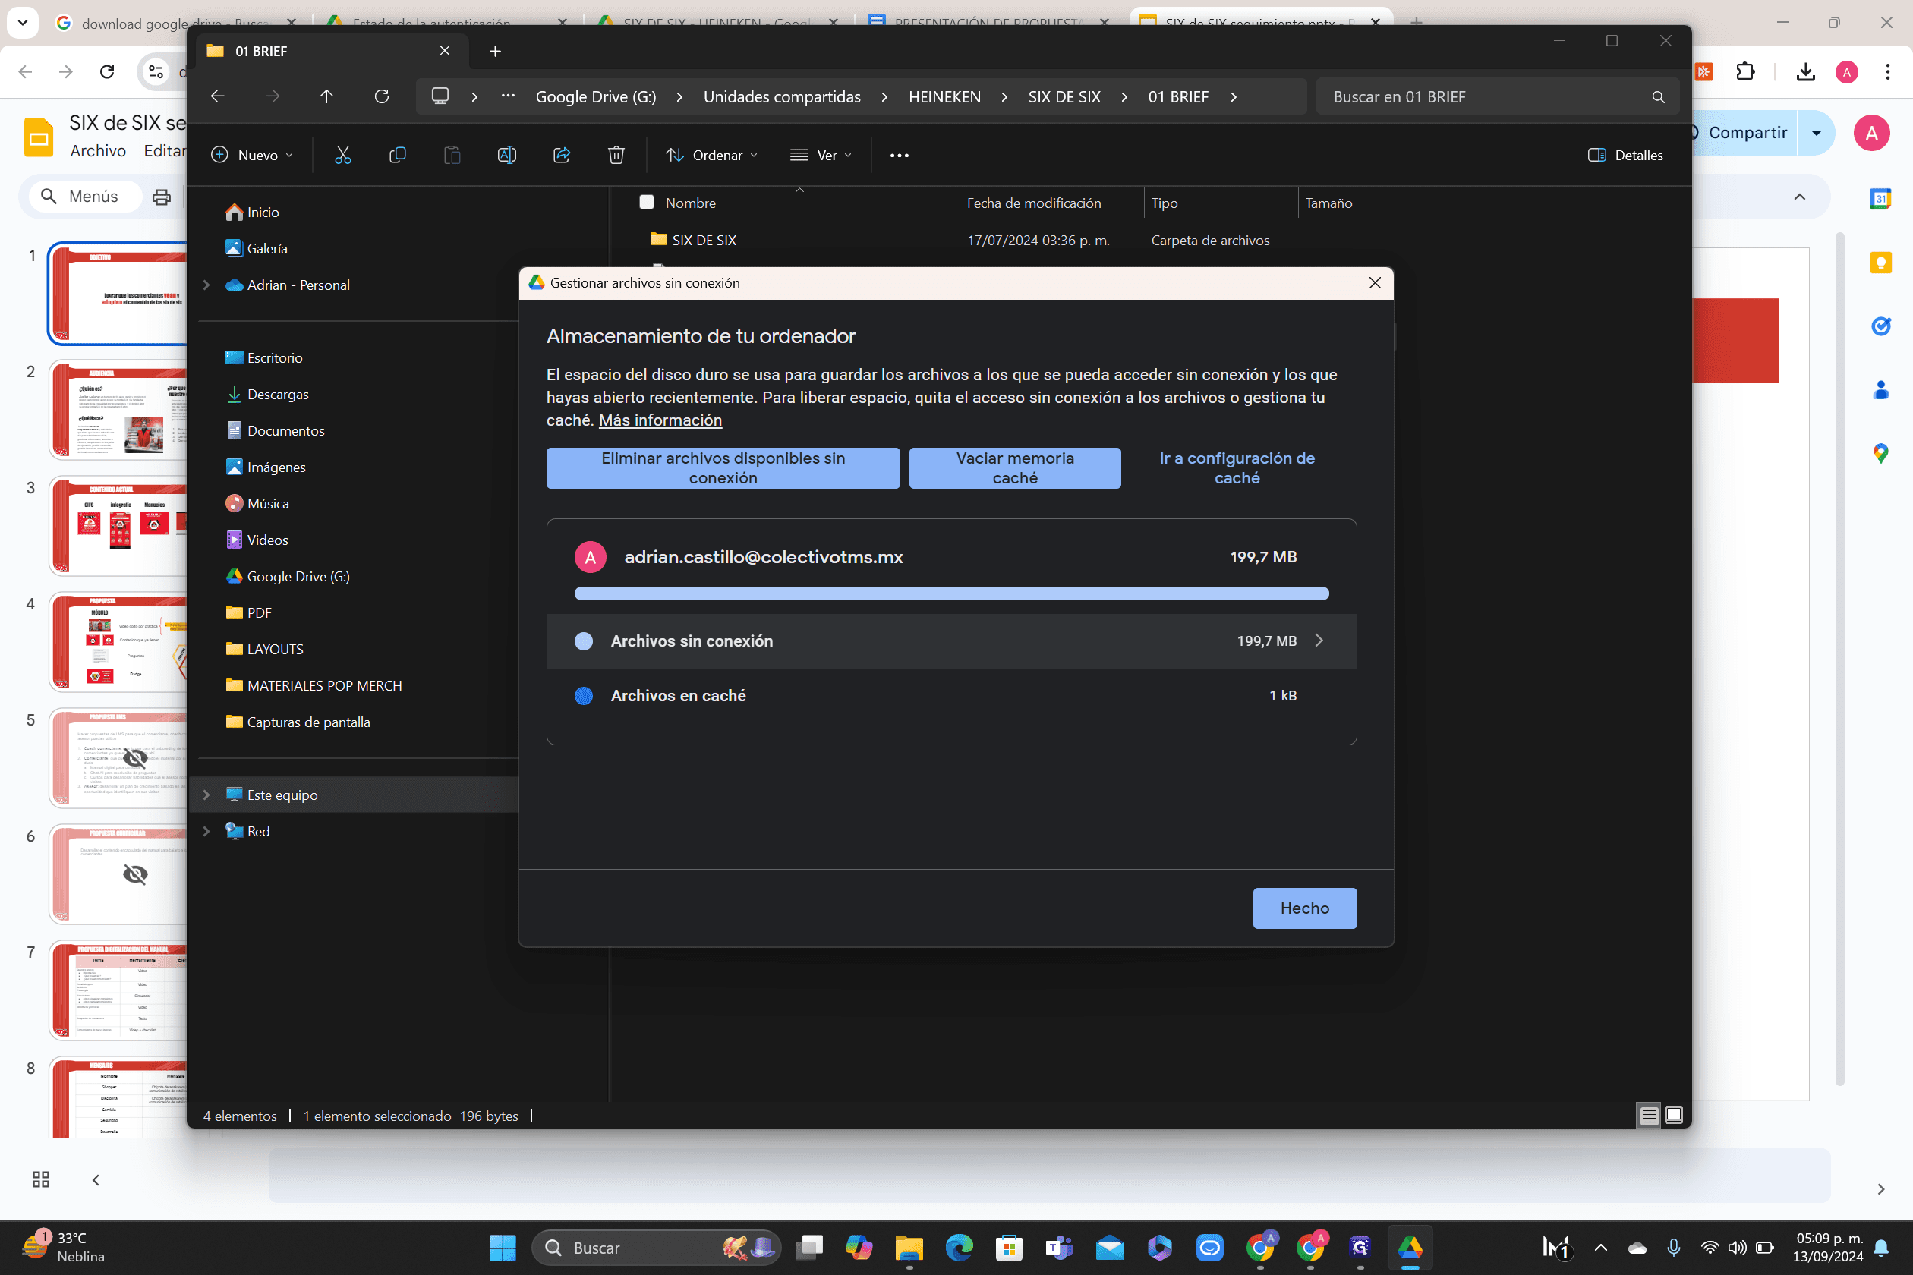Add a new File Explorer tab
Screen dimensions: 1913x1275
tap(494, 52)
